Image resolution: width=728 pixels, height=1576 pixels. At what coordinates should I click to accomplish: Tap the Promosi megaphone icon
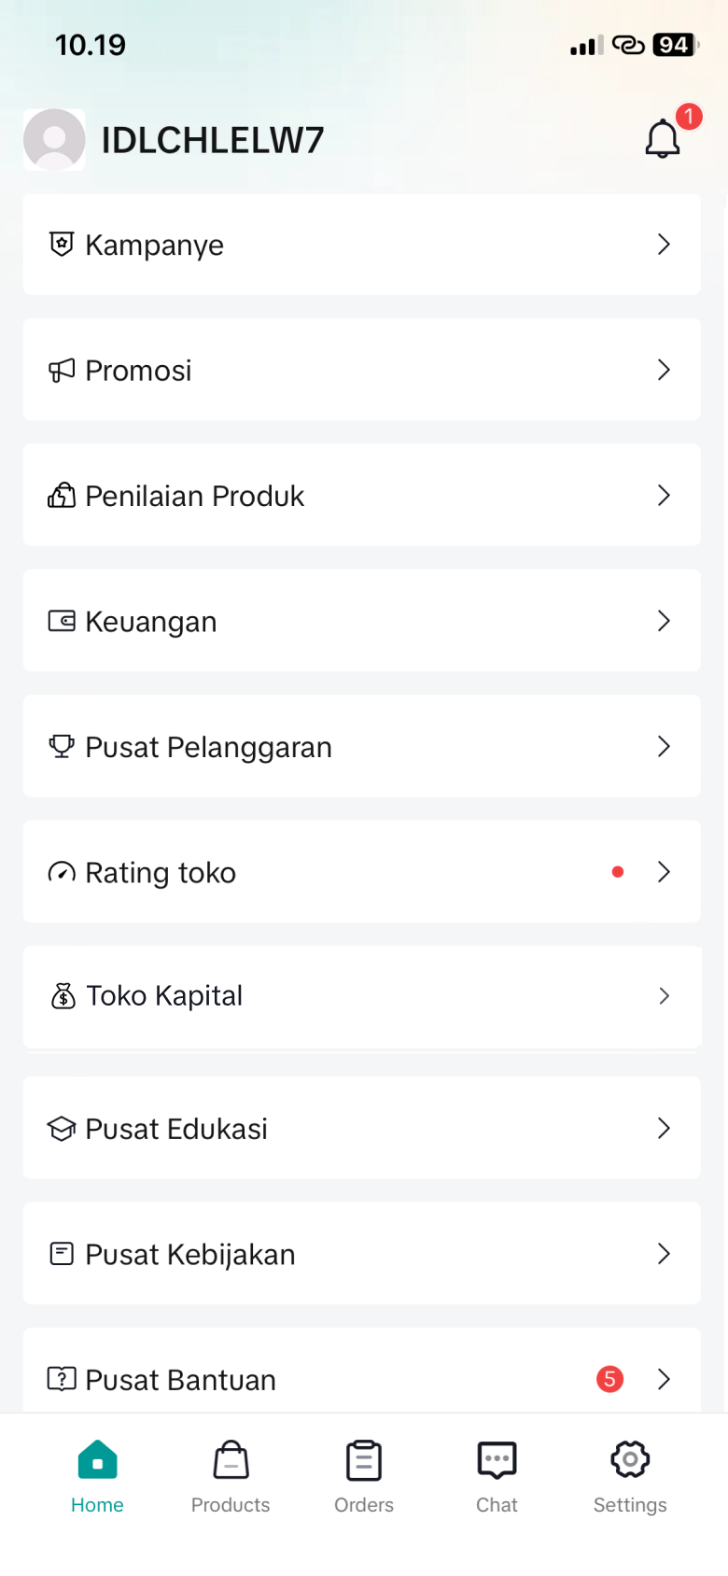pos(62,371)
